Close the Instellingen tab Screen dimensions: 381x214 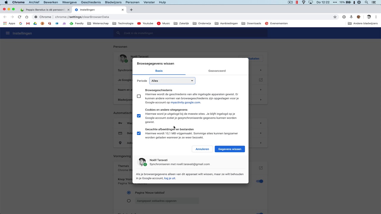(123, 10)
